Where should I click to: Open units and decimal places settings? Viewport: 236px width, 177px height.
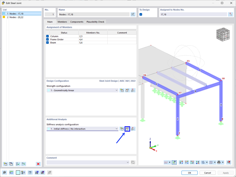11,173
